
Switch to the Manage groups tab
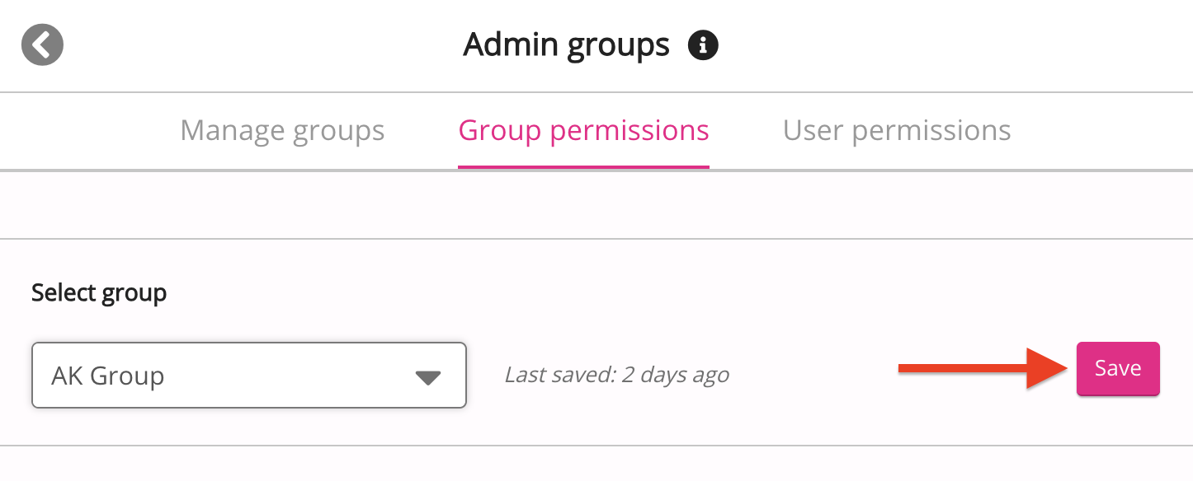(282, 130)
